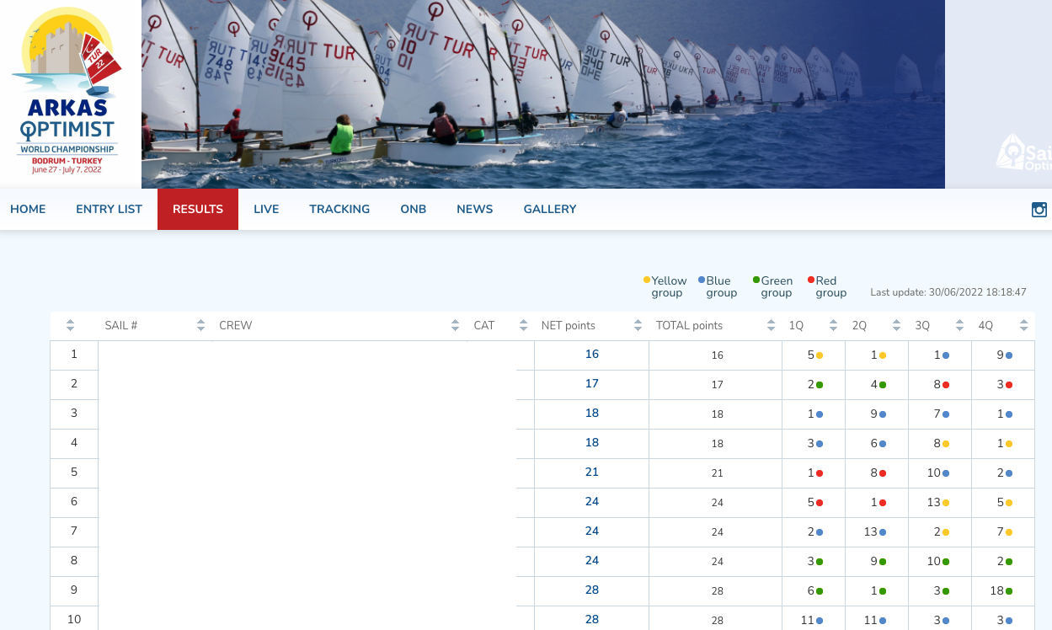The image size is (1052, 630).
Task: Open the GALLERY link
Action: click(550, 209)
